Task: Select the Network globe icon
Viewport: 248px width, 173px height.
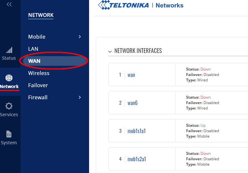Action: [9, 78]
